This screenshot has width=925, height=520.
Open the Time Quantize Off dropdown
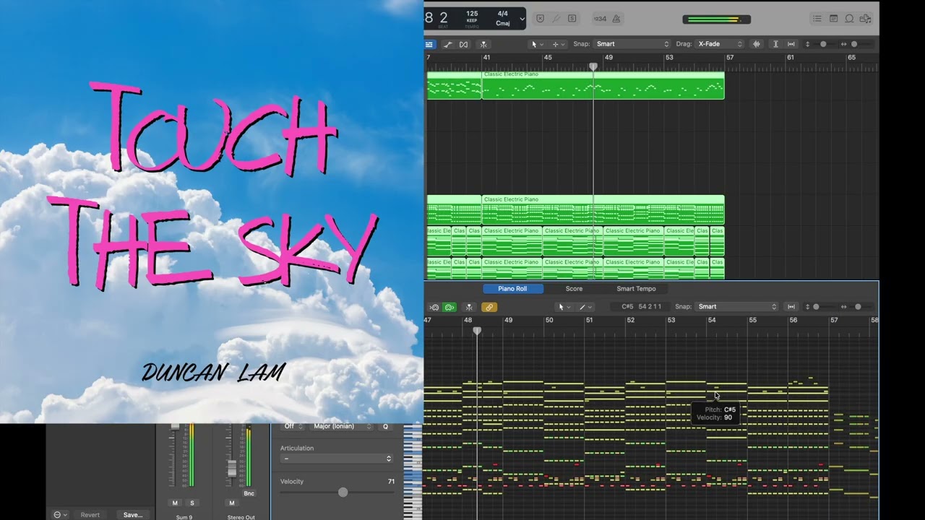pyautogui.click(x=293, y=426)
